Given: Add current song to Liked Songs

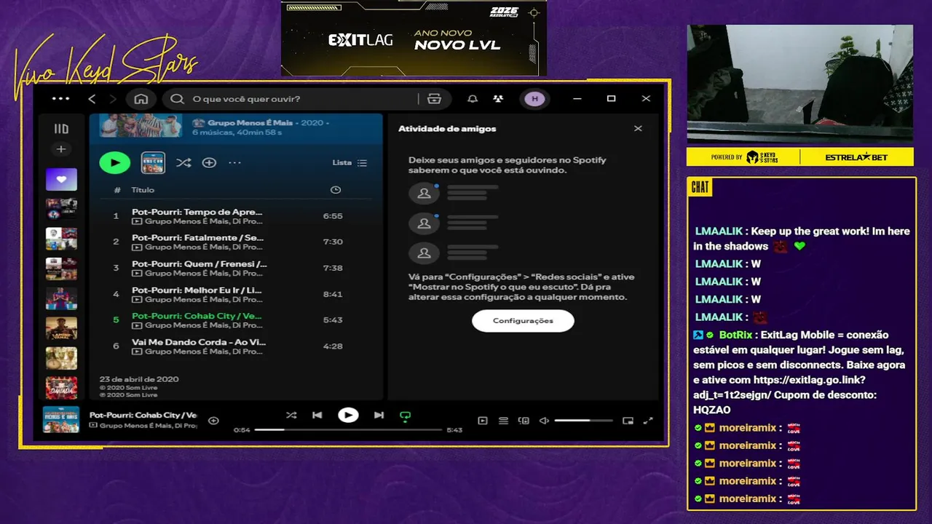Looking at the screenshot, I should [x=213, y=420].
